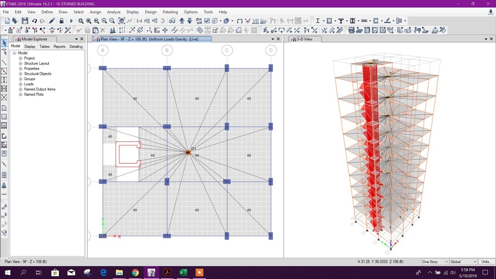
Task: Click the Zoom Out minus magnifier
Action: [112, 21]
